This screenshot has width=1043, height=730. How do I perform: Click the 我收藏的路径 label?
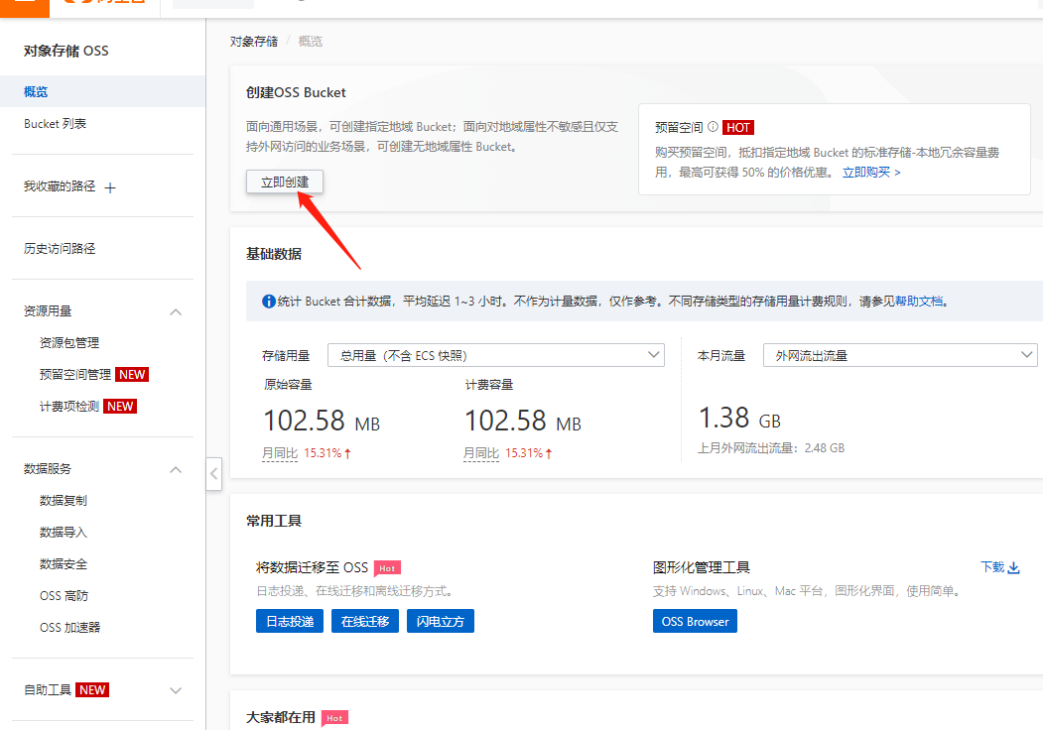(60, 186)
